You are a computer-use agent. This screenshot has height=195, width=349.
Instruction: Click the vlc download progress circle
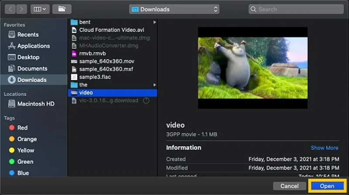[146, 101]
